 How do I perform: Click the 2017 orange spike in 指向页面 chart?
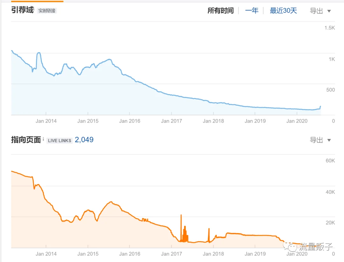coord(181,228)
